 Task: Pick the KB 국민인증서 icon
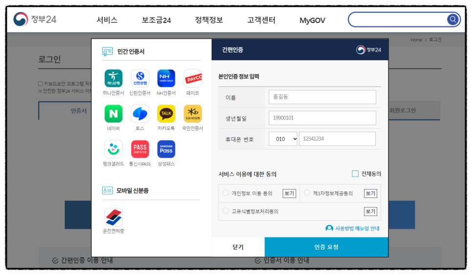193,113
